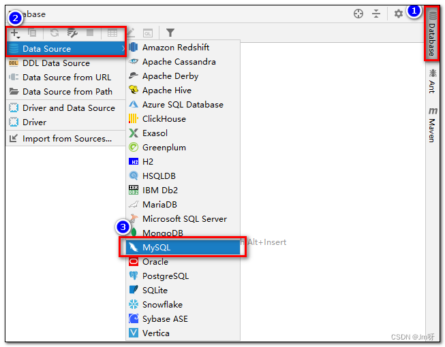Select Amazon Redshift data source
The width and height of the screenshot is (445, 347).
(183, 48)
